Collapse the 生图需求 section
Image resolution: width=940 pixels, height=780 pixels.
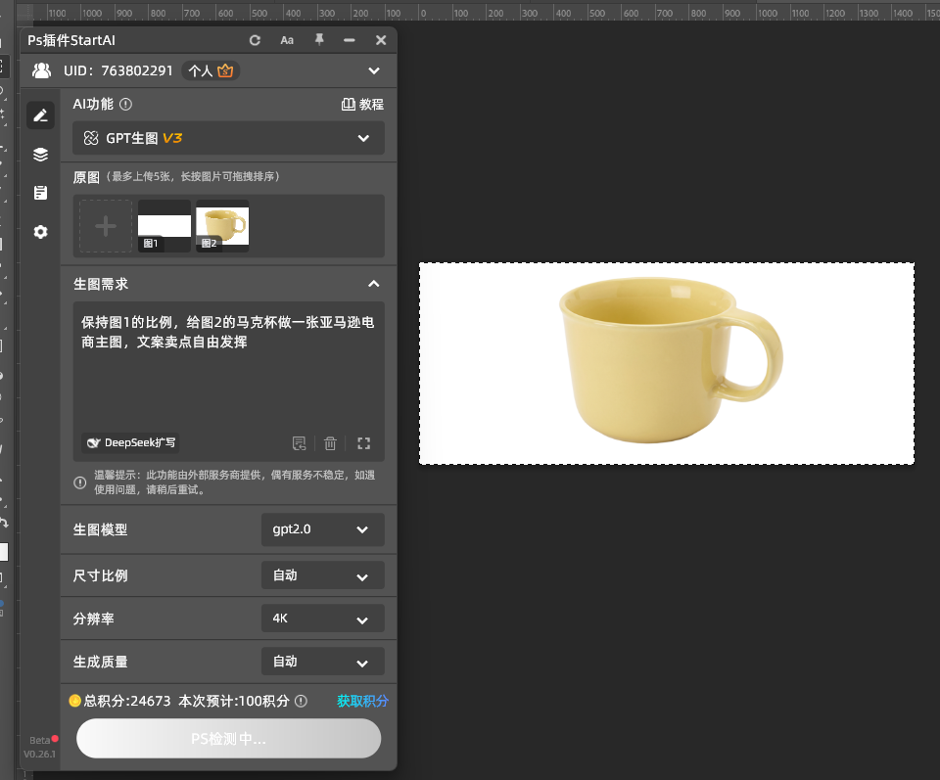[373, 284]
